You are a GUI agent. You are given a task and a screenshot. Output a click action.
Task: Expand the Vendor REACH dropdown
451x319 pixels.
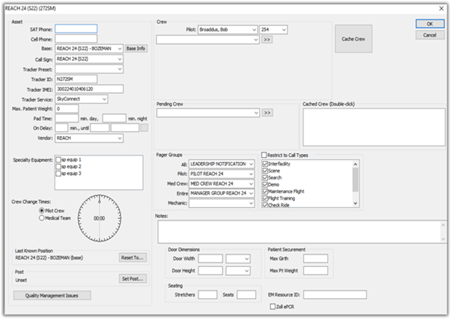click(89, 138)
